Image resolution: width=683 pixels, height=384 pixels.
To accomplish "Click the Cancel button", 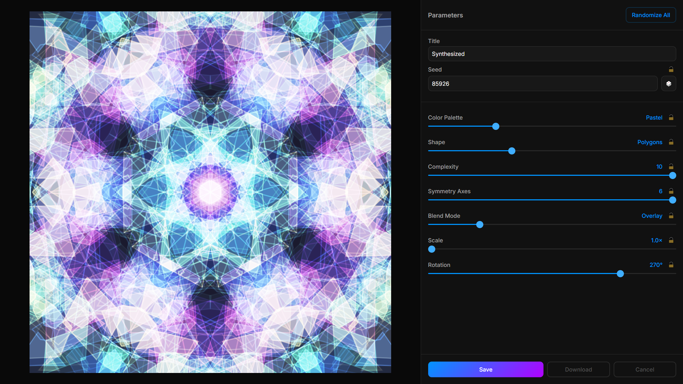I will [644, 369].
